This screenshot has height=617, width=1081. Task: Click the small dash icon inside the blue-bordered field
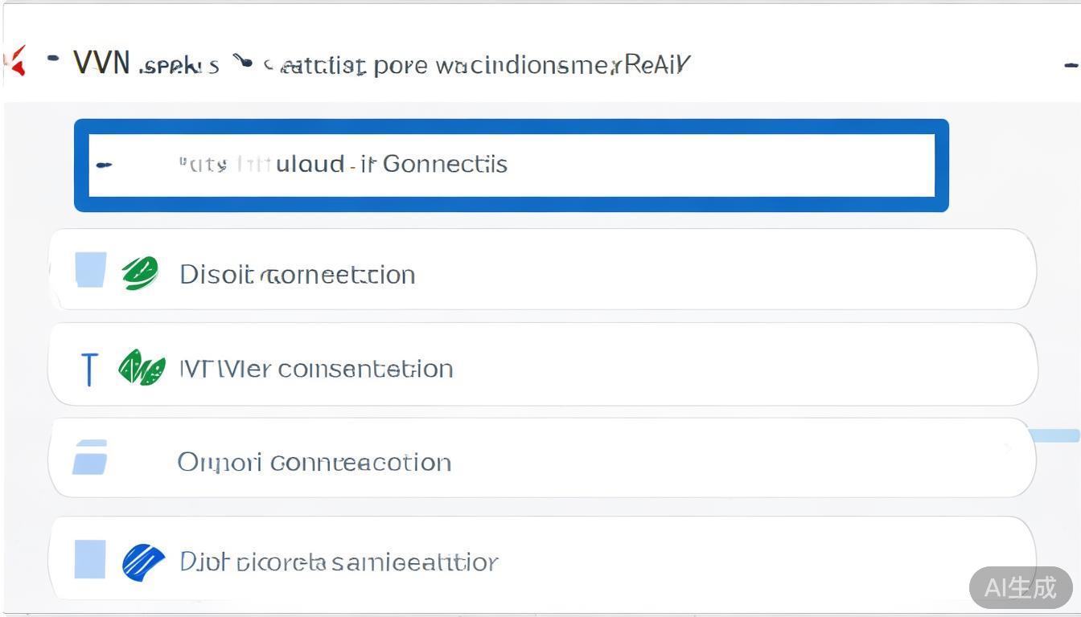[104, 165]
